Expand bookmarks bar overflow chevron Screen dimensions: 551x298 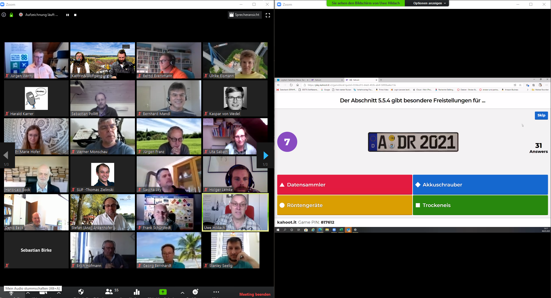528,90
